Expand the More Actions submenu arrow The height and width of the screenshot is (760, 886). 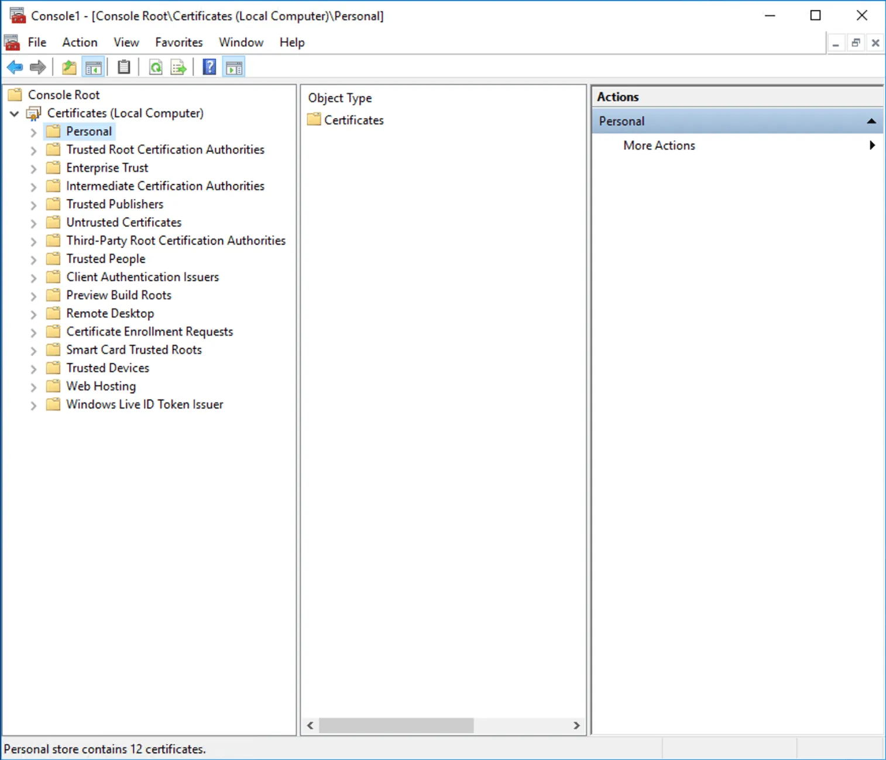(873, 145)
